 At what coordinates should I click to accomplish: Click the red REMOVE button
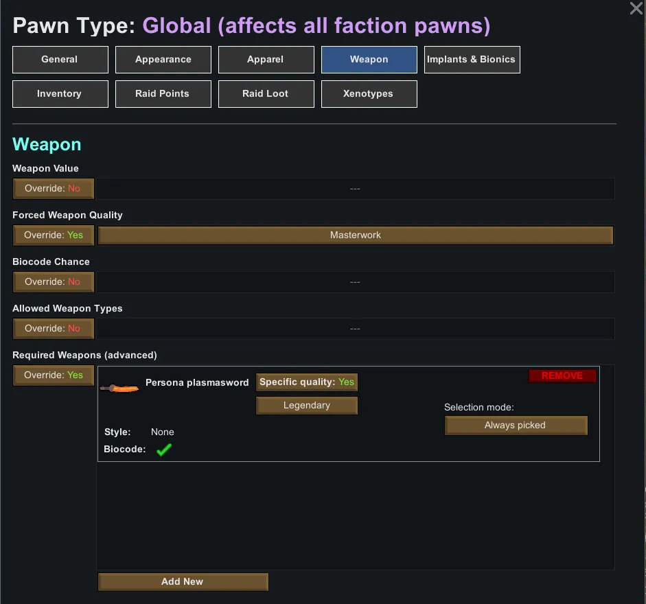point(562,376)
